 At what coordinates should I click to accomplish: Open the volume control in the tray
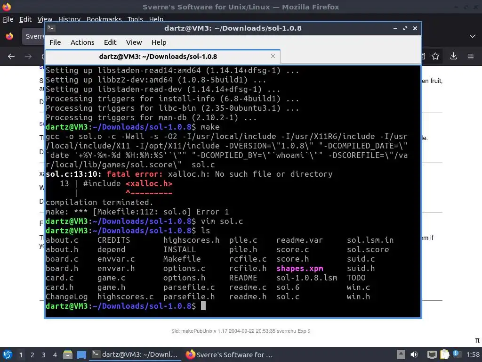point(414,354)
